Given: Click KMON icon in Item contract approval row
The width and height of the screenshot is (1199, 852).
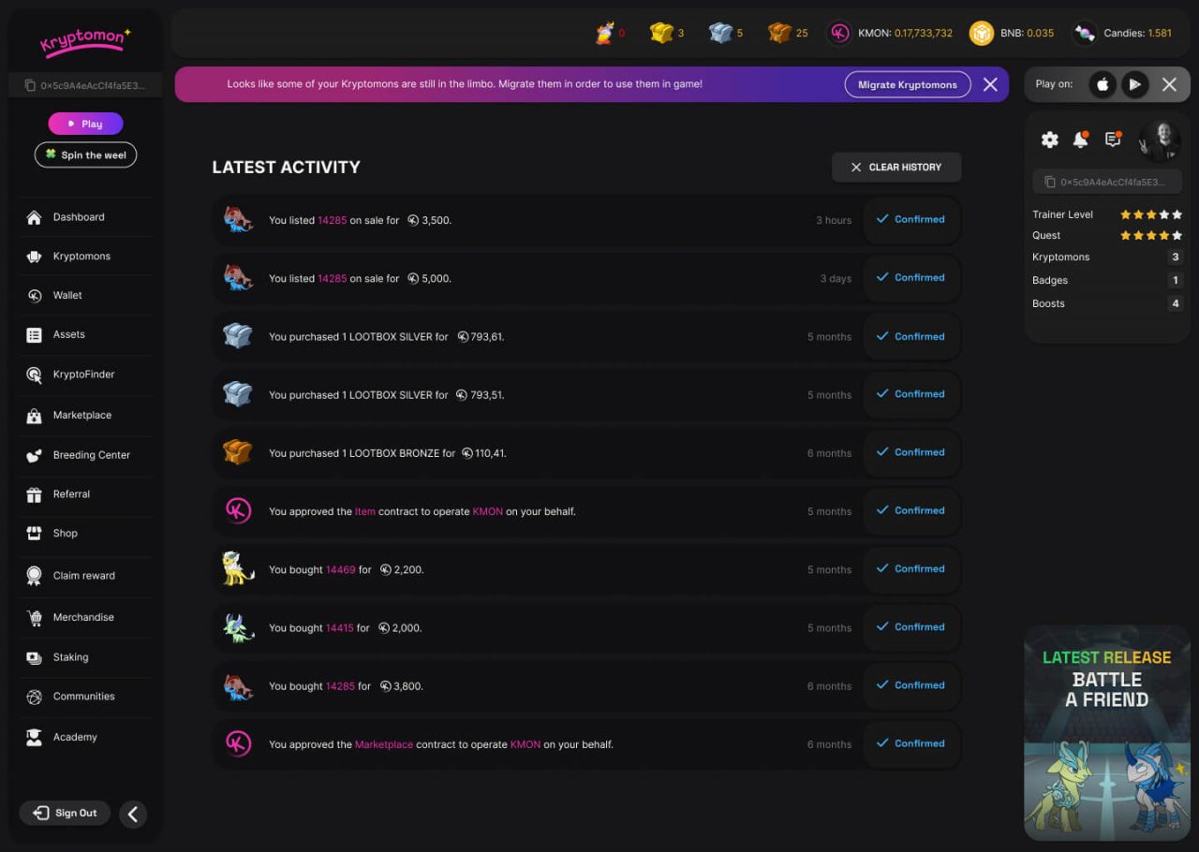Looking at the screenshot, I should point(238,511).
